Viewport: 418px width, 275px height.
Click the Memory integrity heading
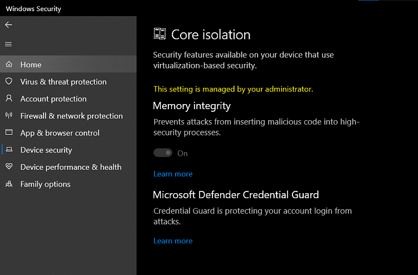pyautogui.click(x=192, y=106)
